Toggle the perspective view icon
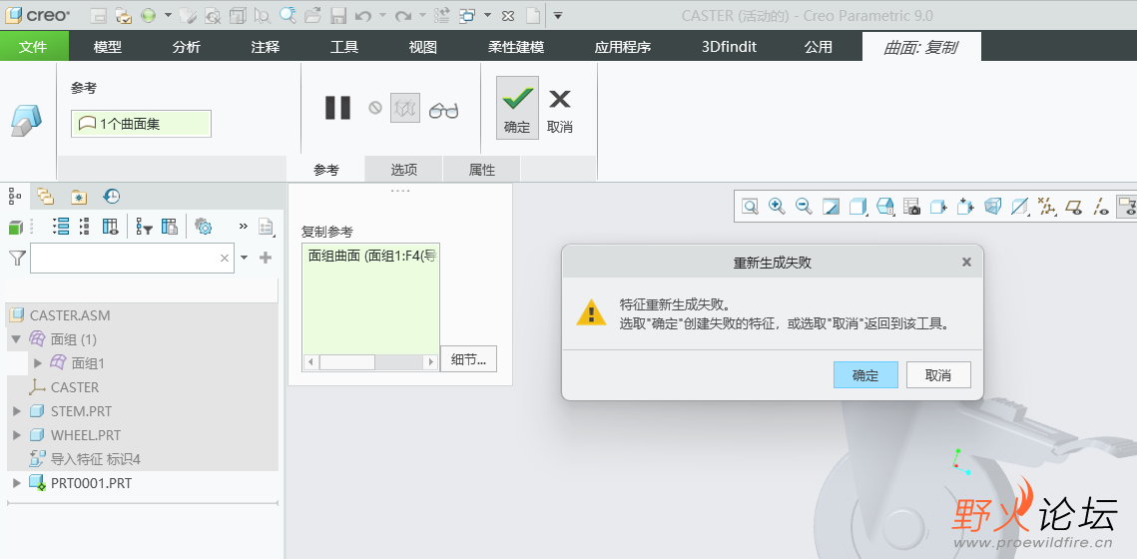Screen dimensions: 1137x559 click(x=992, y=208)
